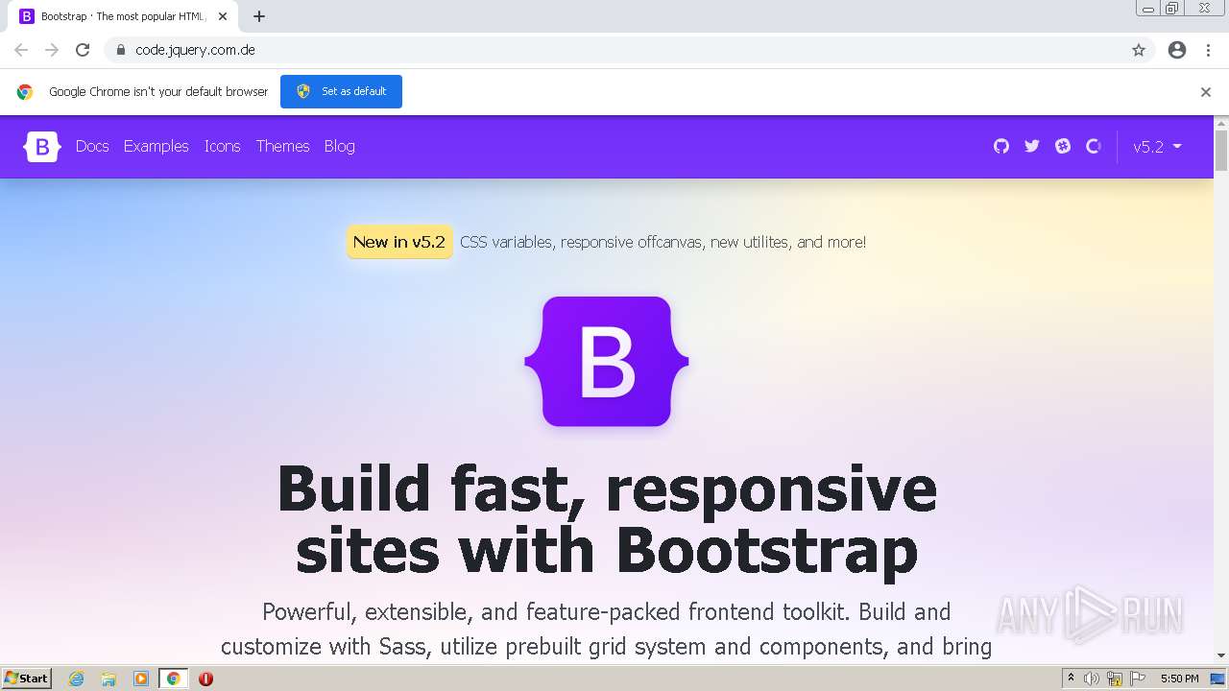
Task: Click the Show desktop button in tray
Action: 1217,679
